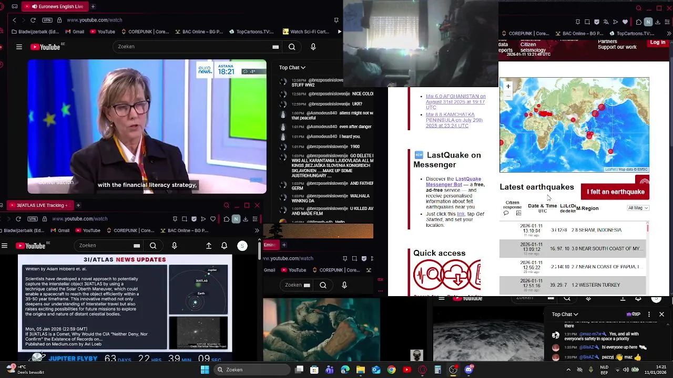The width and height of the screenshot is (673, 378).
Task: Click heart icon in earthquake window toolbar
Action: 625,22
